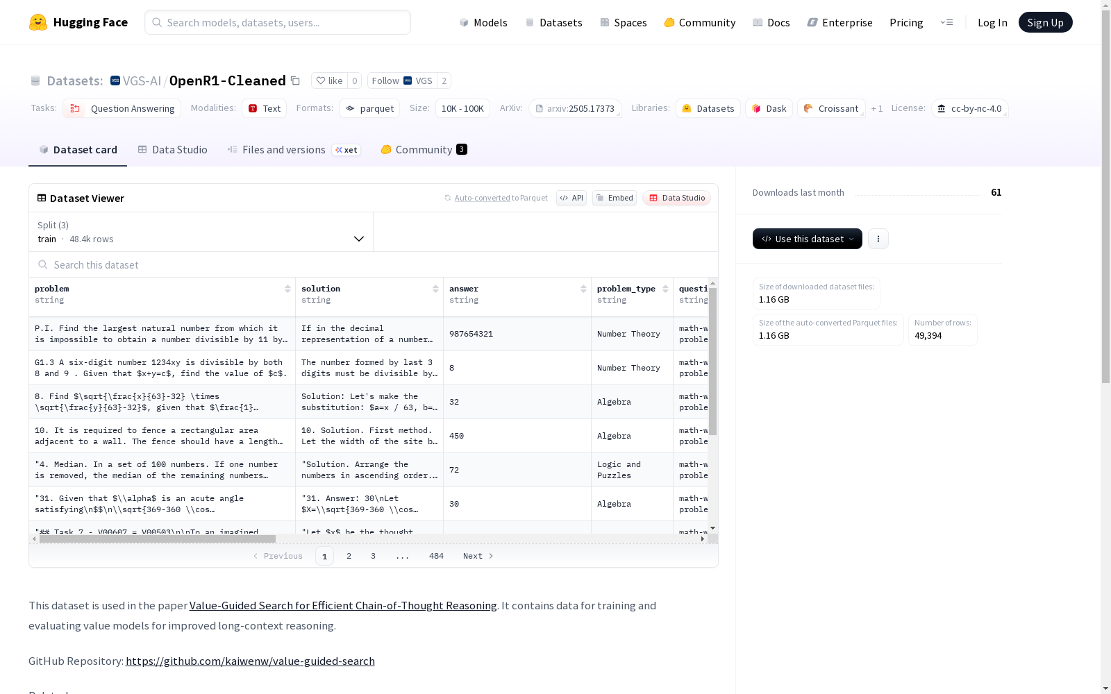
Task: Click the like count number
Action: pyautogui.click(x=354, y=81)
